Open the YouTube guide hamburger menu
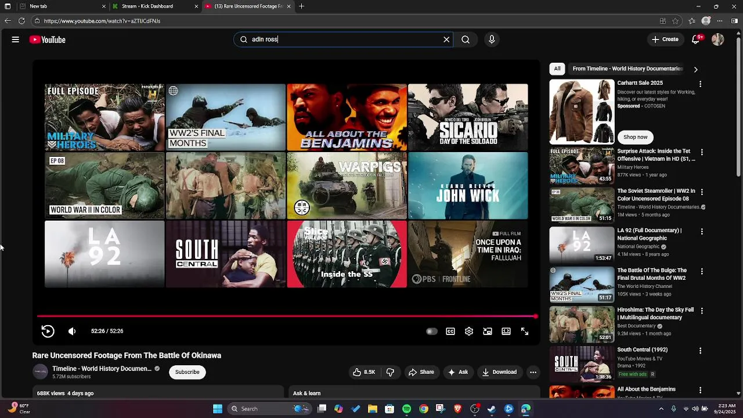Image resolution: width=743 pixels, height=418 pixels. pyautogui.click(x=16, y=39)
